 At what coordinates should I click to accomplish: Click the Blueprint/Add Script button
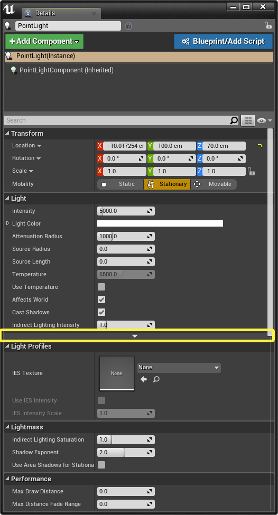click(x=224, y=41)
